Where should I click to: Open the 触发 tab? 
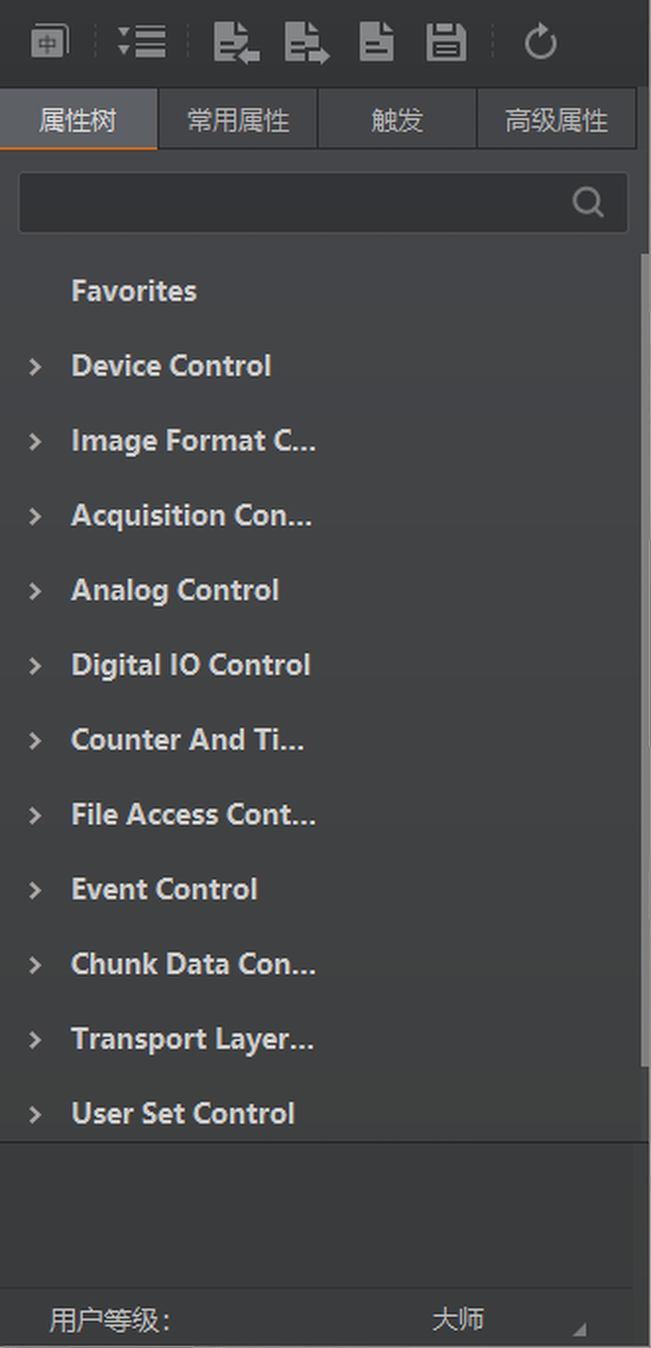[397, 120]
